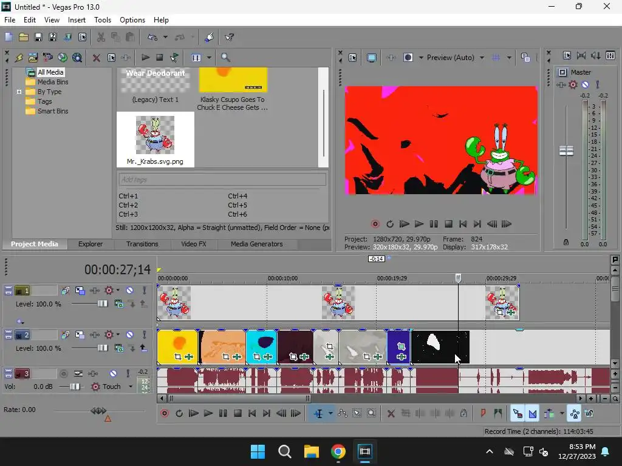Screen dimensions: 622x466
Task: Play the timeline from transport bar
Action: [x=208, y=414]
